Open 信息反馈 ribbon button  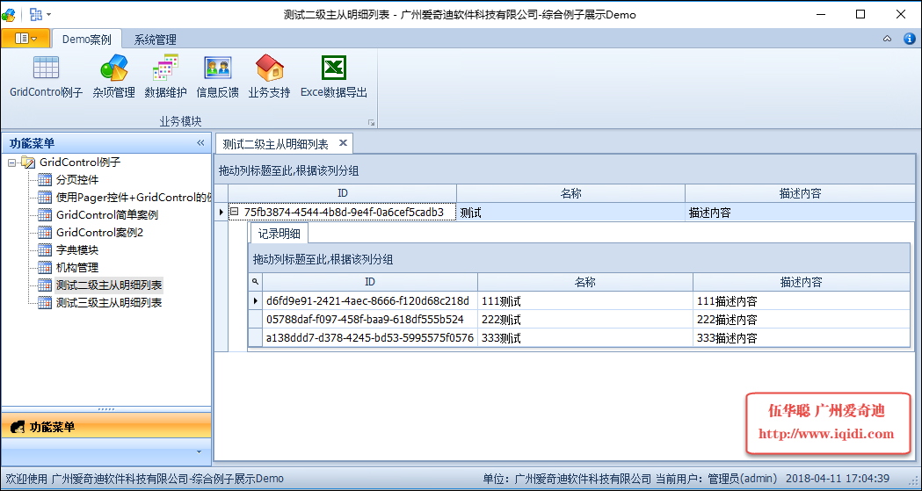pos(218,77)
